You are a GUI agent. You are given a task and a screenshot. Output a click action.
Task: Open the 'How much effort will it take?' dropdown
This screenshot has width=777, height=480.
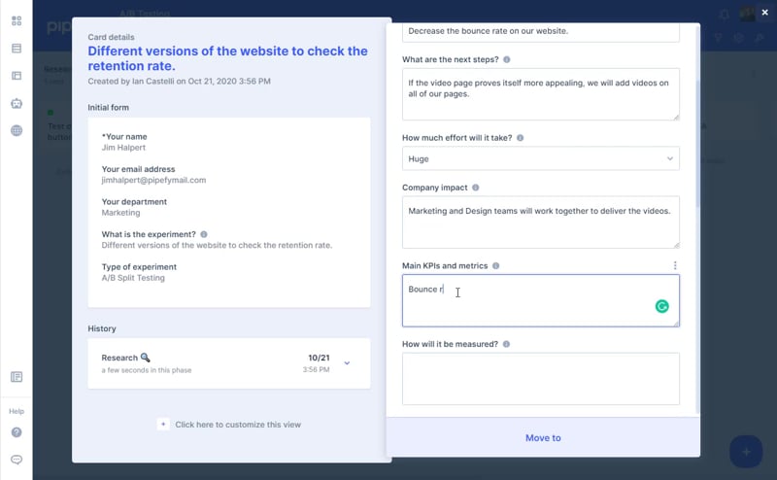tap(541, 158)
